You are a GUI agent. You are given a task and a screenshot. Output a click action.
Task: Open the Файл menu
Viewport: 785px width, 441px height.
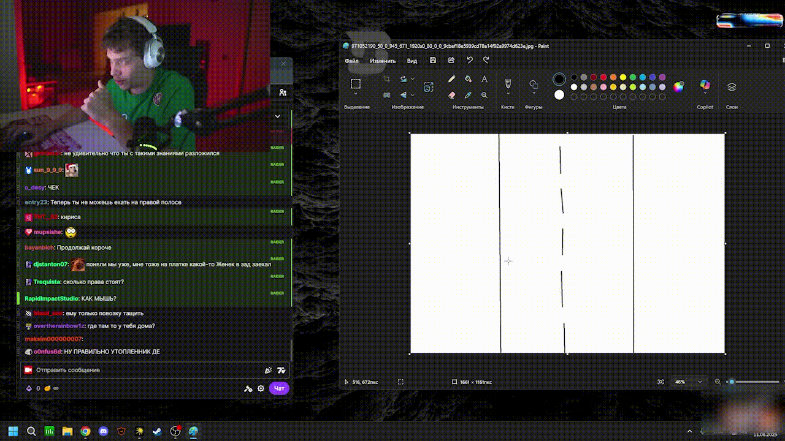click(351, 61)
